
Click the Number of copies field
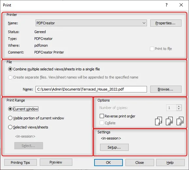tap(171, 108)
